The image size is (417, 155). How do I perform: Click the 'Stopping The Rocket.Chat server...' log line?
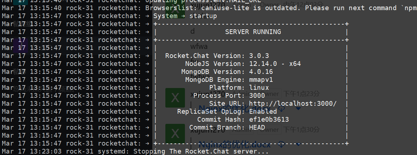201,151
